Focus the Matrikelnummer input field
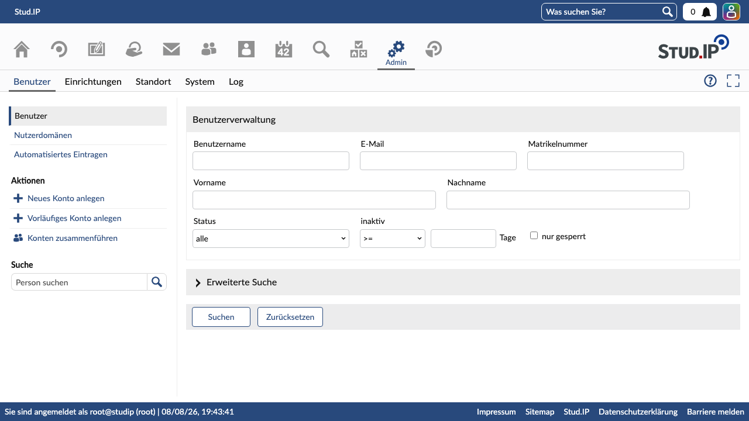This screenshot has height=421, width=749. click(606, 161)
